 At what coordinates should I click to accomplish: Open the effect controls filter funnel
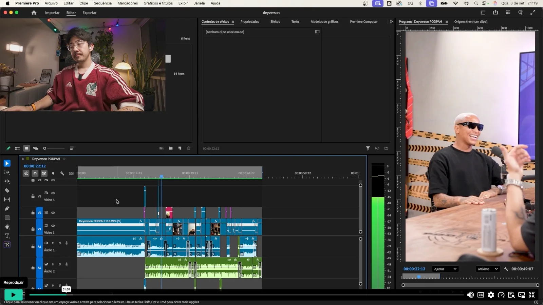point(368,148)
